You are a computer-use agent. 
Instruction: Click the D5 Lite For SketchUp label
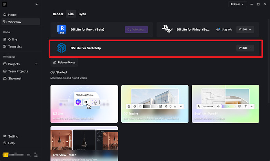pyautogui.click(x=86, y=48)
